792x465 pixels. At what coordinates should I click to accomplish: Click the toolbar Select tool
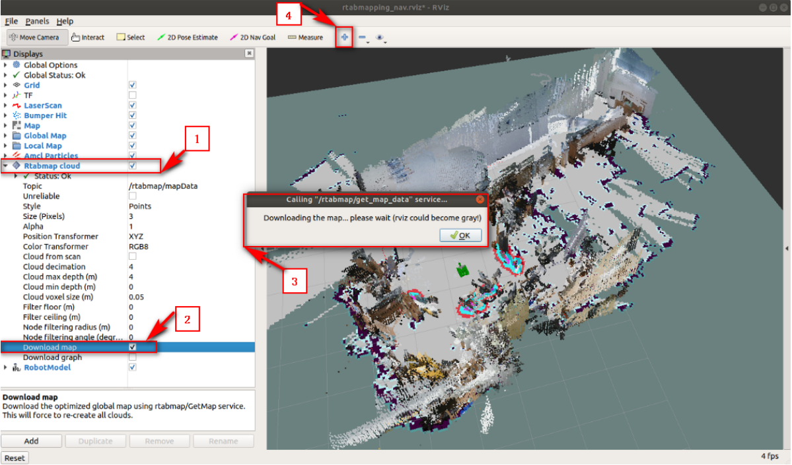(131, 38)
